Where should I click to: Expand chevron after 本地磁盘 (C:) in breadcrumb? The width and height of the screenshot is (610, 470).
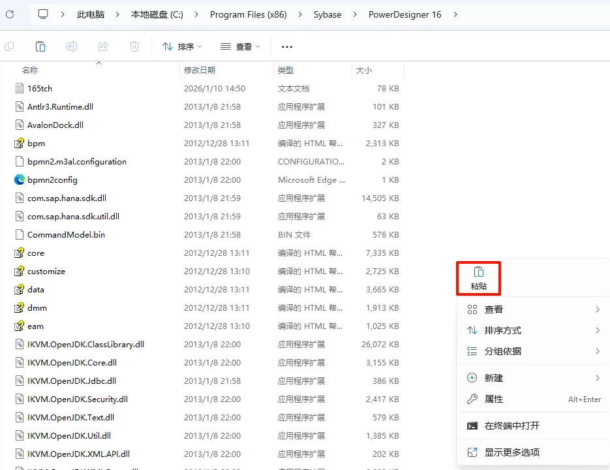point(196,14)
